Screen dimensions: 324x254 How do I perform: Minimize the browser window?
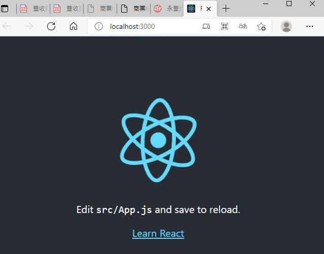(266, 4)
